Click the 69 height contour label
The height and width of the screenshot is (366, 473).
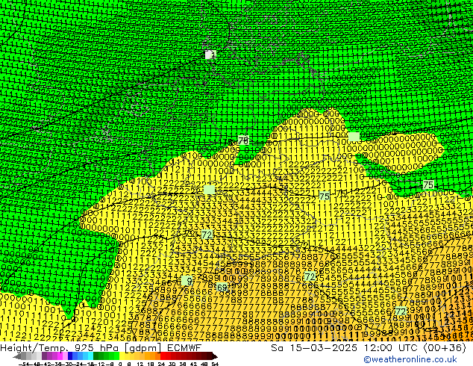click(x=222, y=287)
